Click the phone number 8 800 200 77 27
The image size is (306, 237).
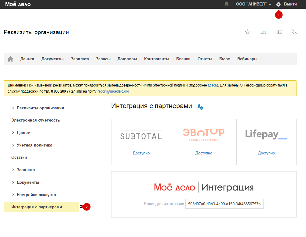63,91
